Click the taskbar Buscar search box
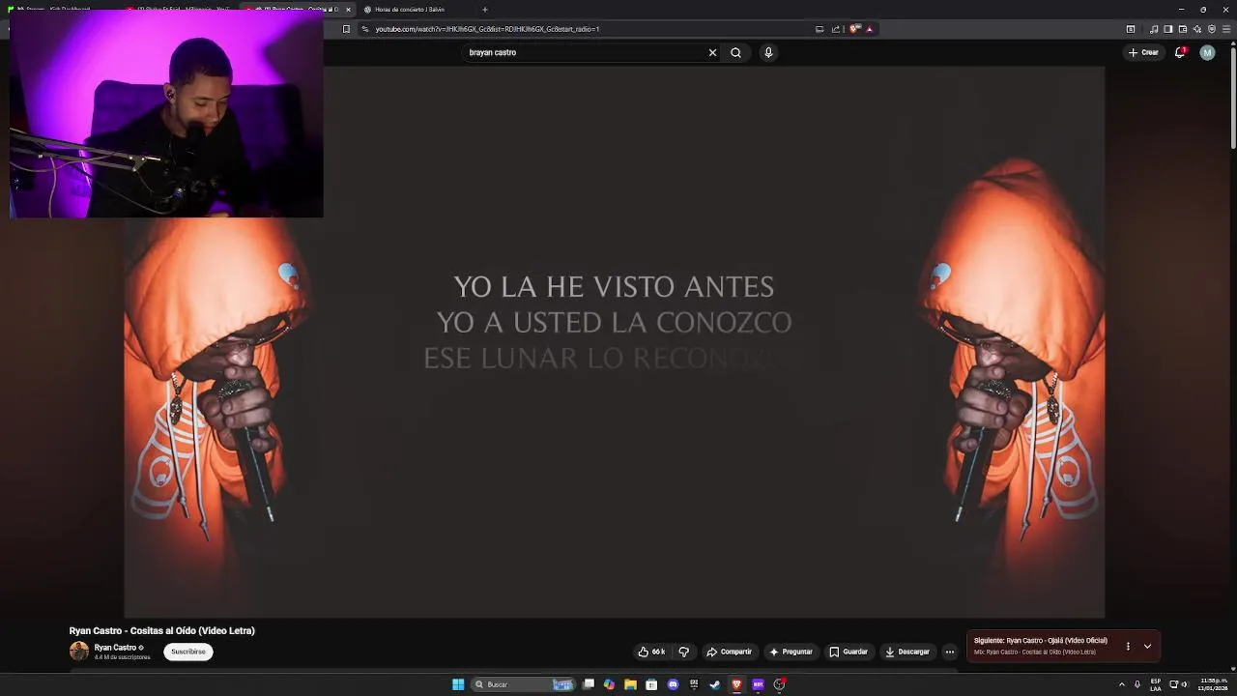The width and height of the screenshot is (1237, 696). pos(522,684)
